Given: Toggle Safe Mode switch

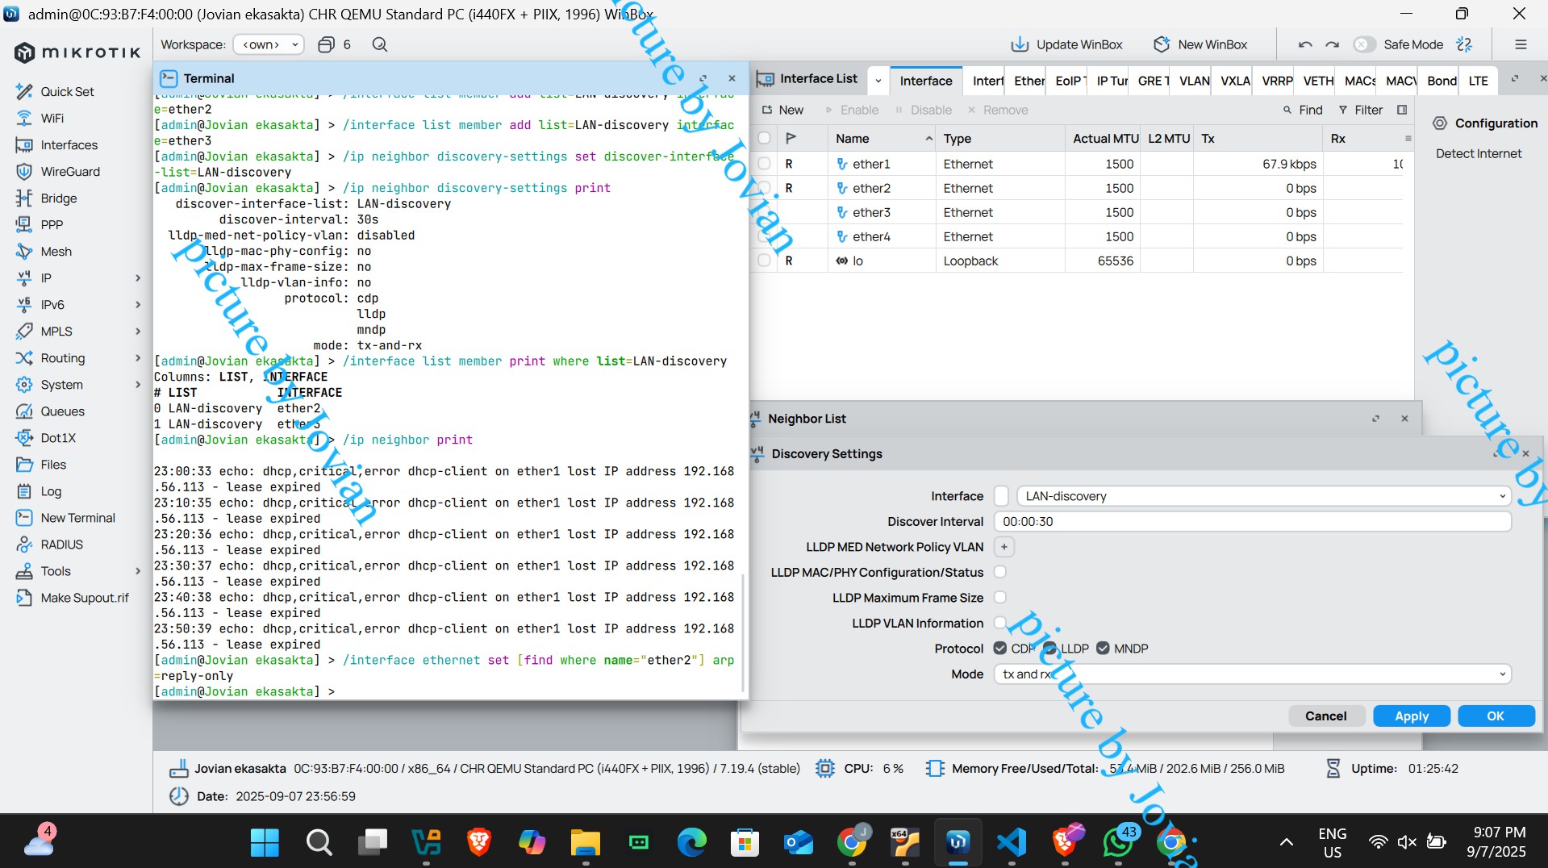Looking at the screenshot, I should [1363, 44].
